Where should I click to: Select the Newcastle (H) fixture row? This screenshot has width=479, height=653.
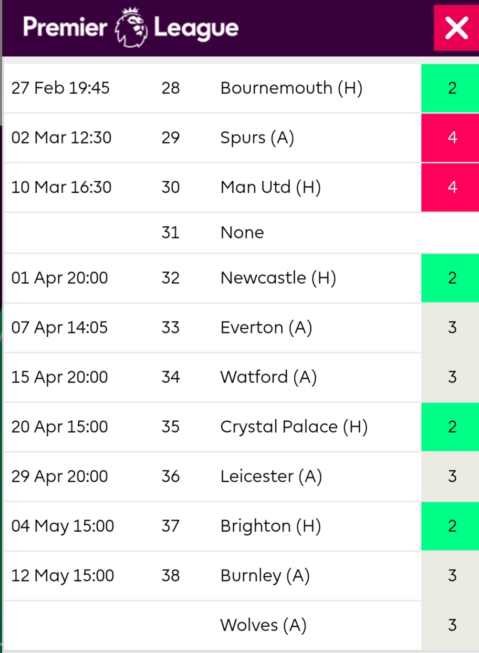click(x=241, y=278)
